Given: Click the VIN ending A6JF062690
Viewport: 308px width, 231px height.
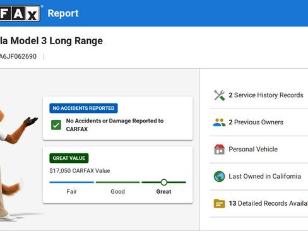Looking at the screenshot, I should point(18,56).
